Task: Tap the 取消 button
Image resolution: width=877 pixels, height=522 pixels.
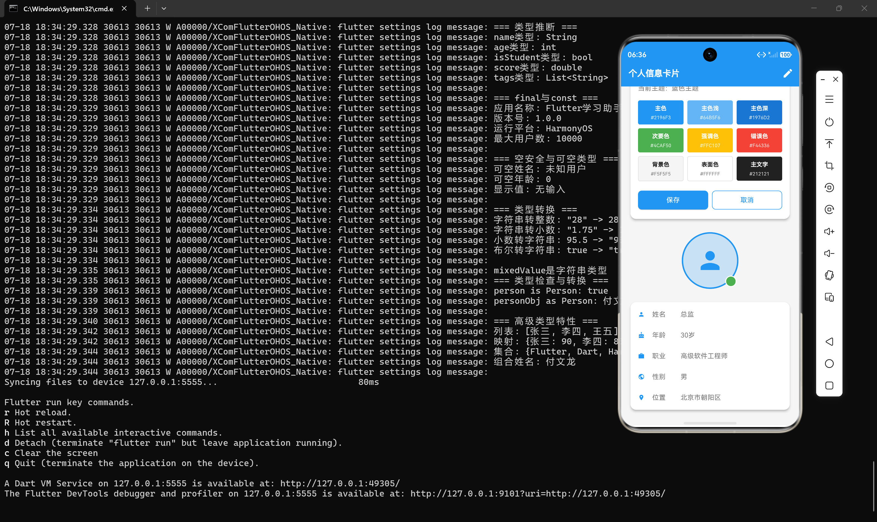Action: (747, 200)
